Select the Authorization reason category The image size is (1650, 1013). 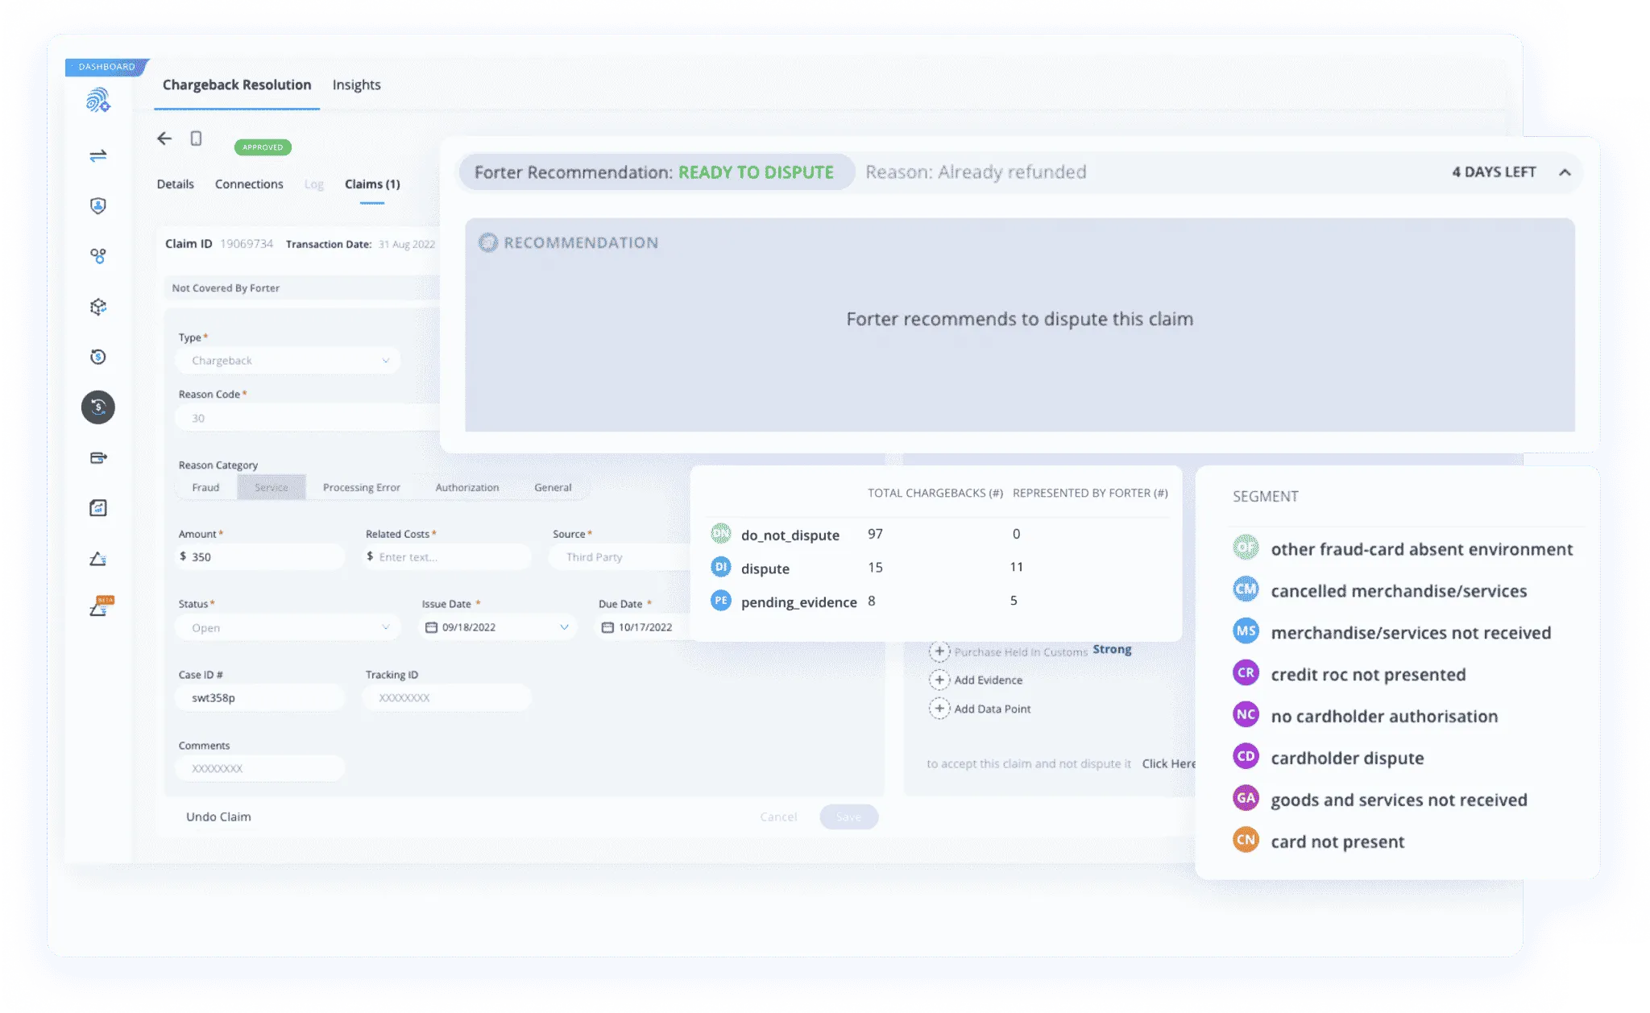point(467,487)
